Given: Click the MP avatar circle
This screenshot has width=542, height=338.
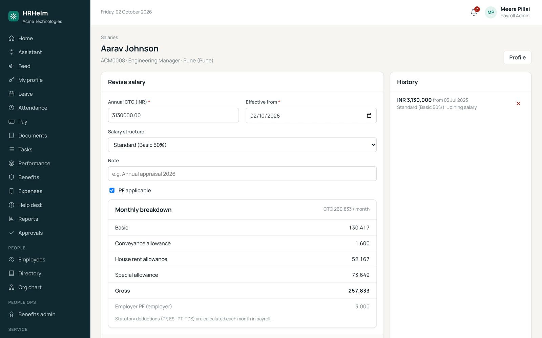Looking at the screenshot, I should pos(491,13).
